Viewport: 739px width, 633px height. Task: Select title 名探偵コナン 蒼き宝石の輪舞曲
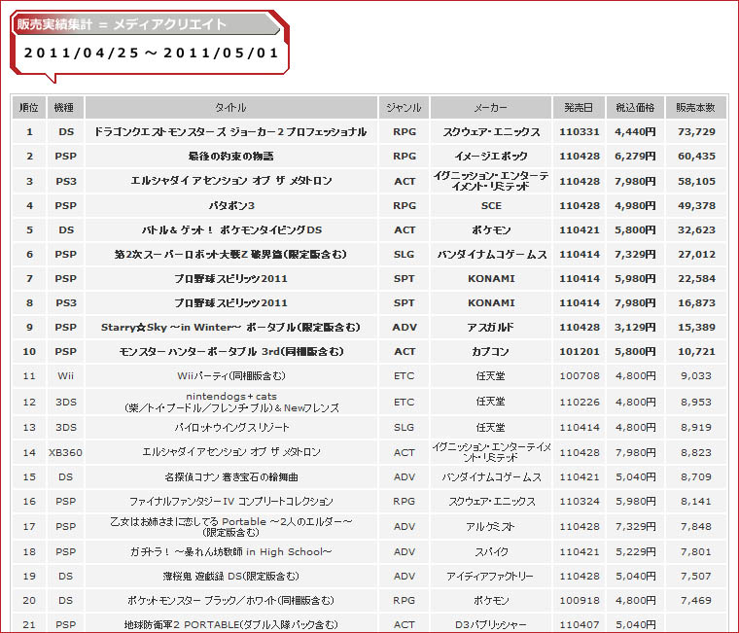[231, 477]
